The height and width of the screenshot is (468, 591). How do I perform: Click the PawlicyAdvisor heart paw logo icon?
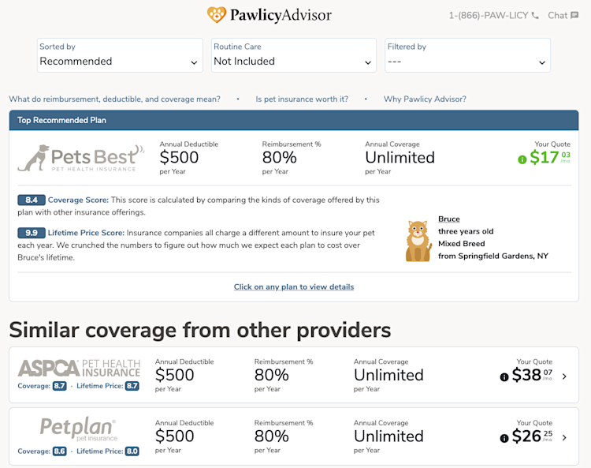[217, 15]
